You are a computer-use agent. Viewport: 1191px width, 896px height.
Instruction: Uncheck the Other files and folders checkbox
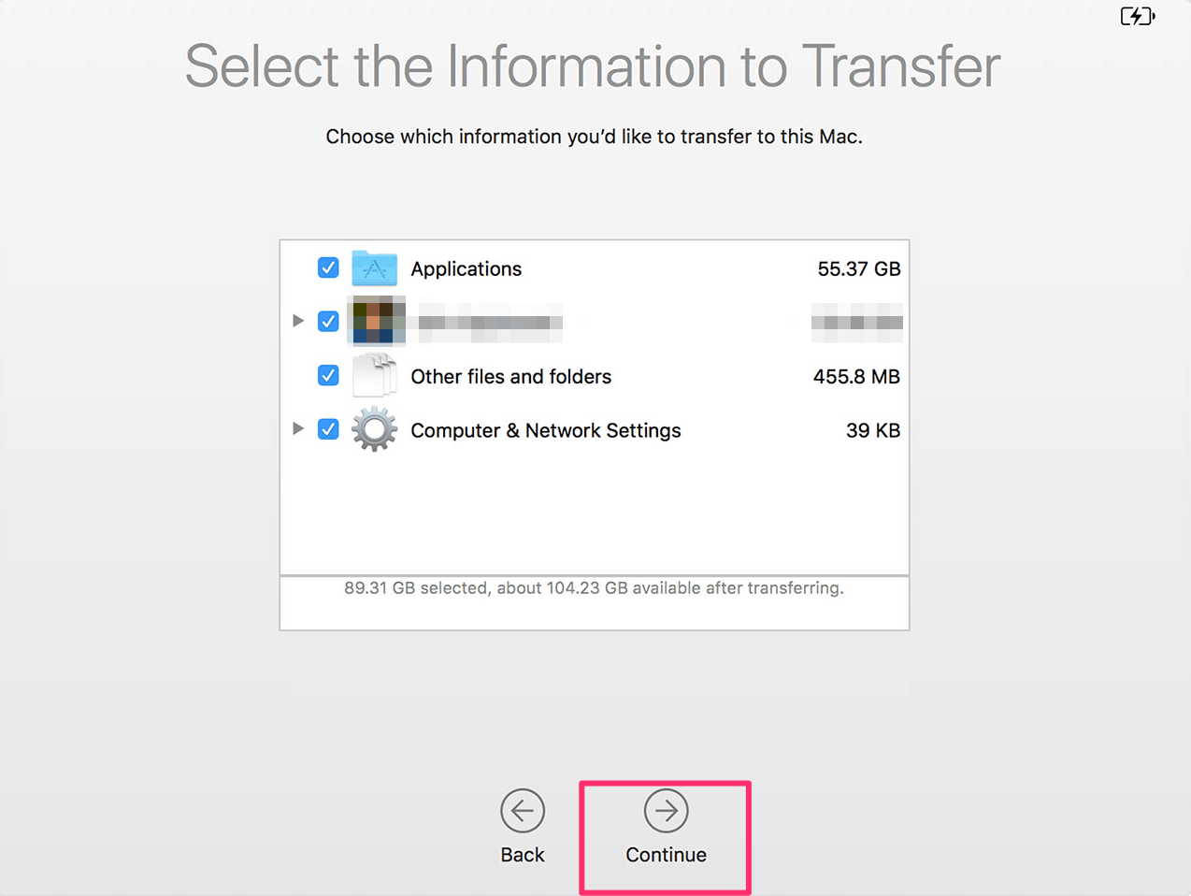328,375
